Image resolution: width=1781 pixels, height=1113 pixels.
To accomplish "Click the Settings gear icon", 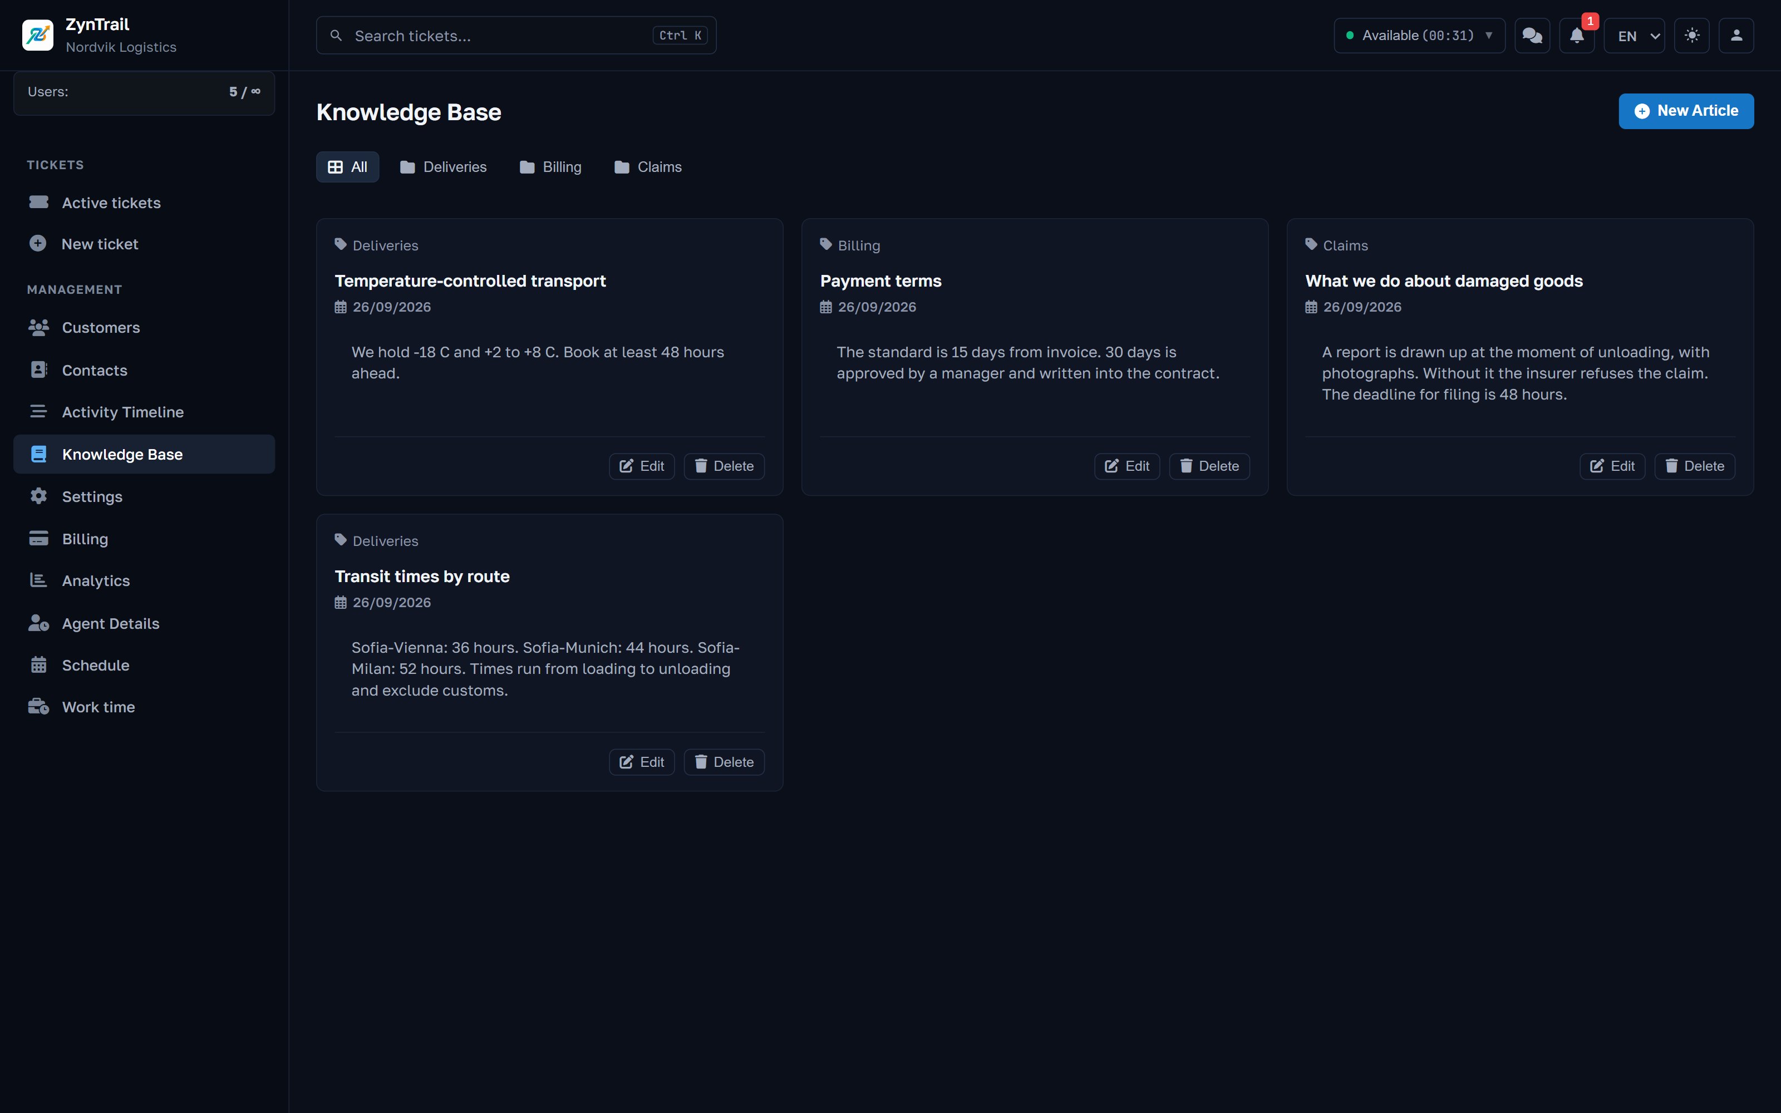I will 38,496.
